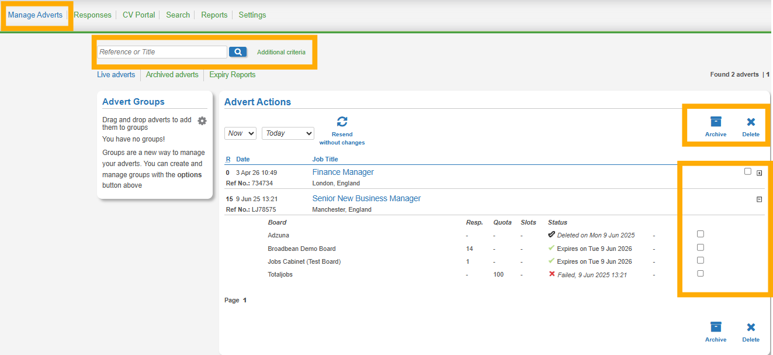Select the Live adverts sub-tab
The image size is (773, 355).
coord(116,75)
